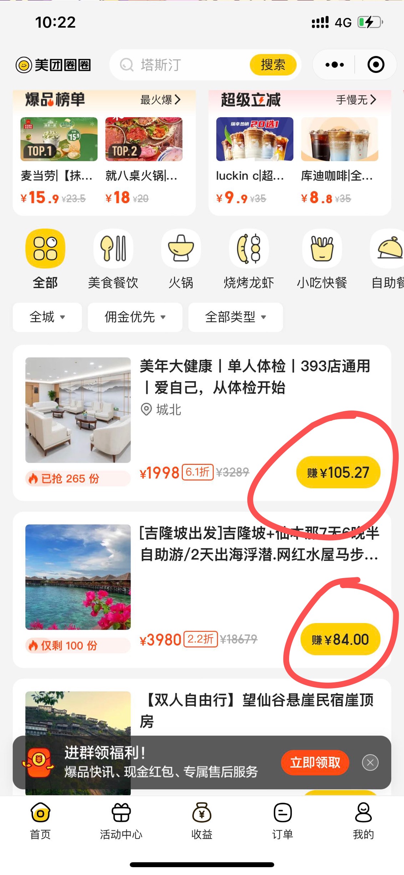Open mini program more options dots

[x=334, y=65]
